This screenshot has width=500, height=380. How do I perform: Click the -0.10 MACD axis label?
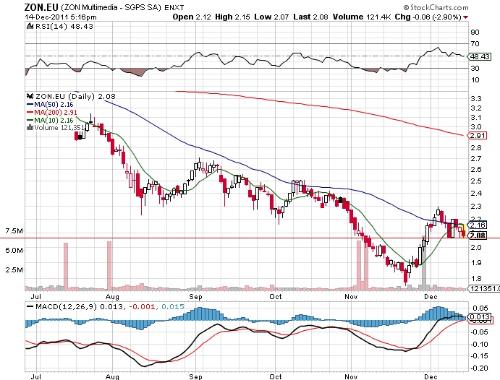479,344
